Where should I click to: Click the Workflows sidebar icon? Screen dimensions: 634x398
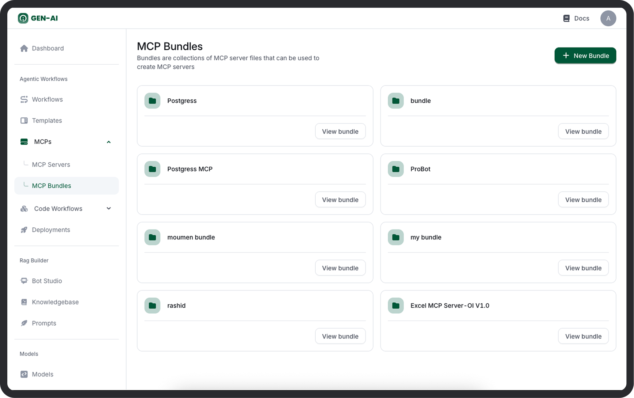(x=24, y=99)
